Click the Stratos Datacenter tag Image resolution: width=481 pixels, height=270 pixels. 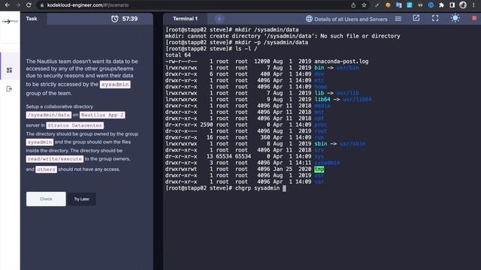pyautogui.click(x=75, y=125)
